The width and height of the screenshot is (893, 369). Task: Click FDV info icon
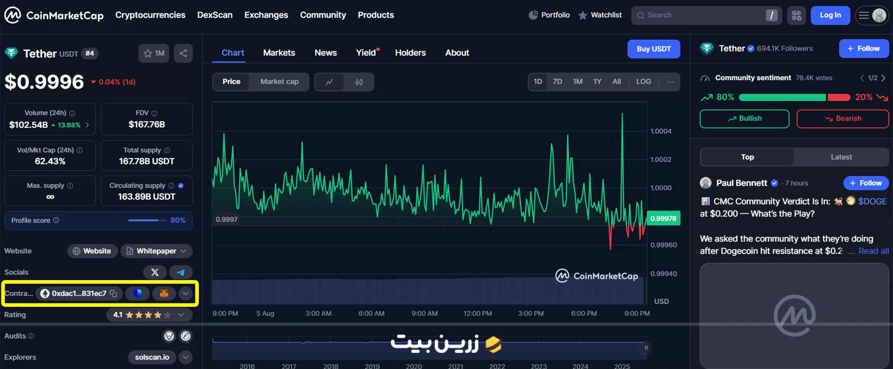point(154,113)
